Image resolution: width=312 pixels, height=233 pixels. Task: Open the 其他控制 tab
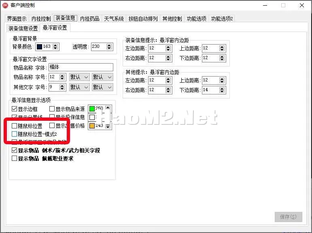(172, 19)
